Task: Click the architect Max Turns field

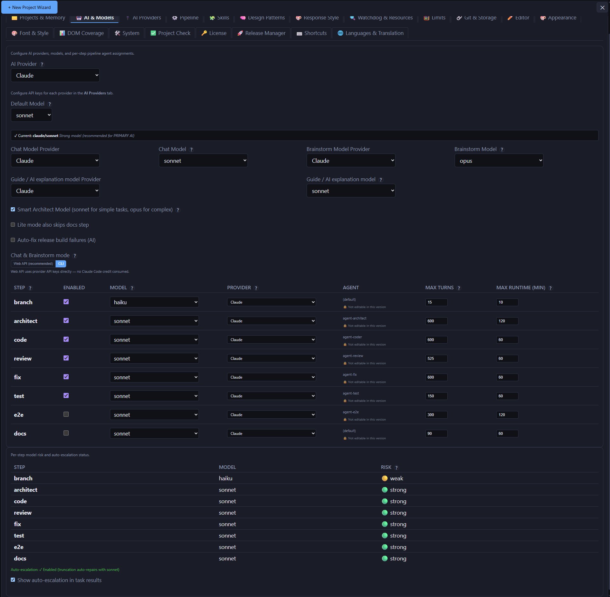Action: [x=436, y=321]
